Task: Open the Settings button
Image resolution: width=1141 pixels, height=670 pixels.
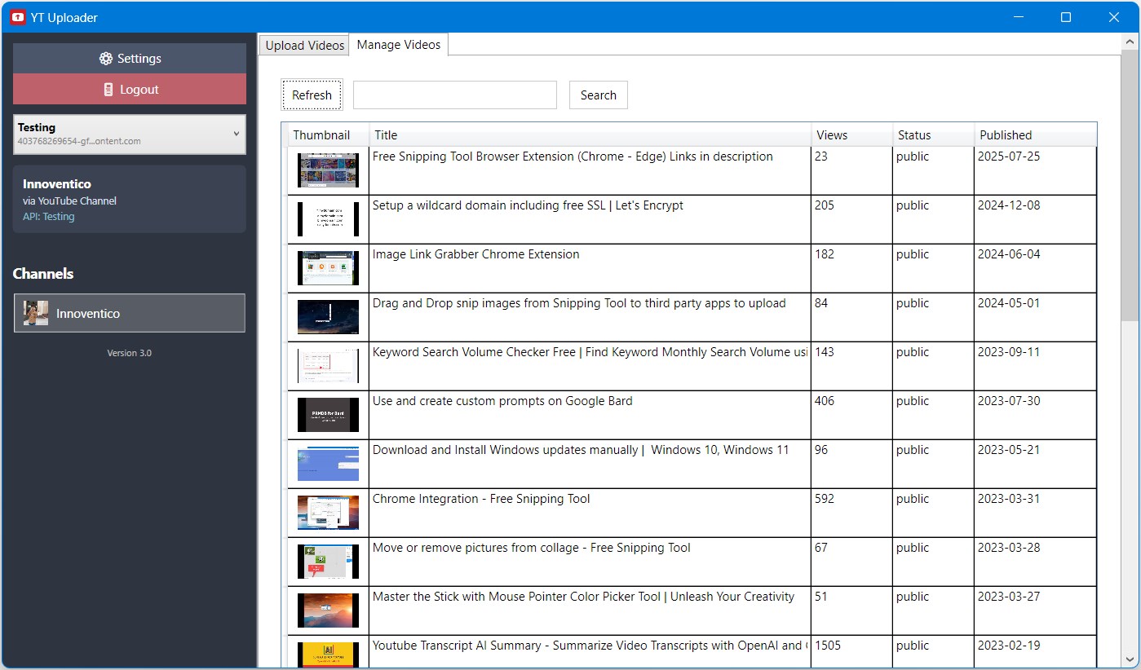Action: 130,59
